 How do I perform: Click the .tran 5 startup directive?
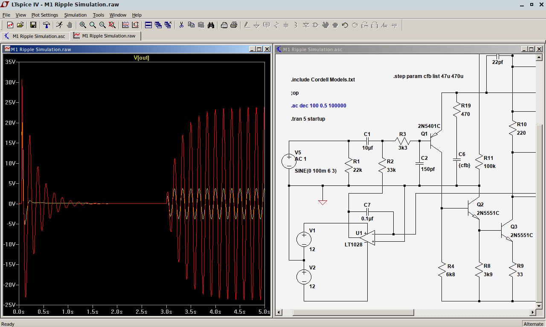click(x=308, y=119)
